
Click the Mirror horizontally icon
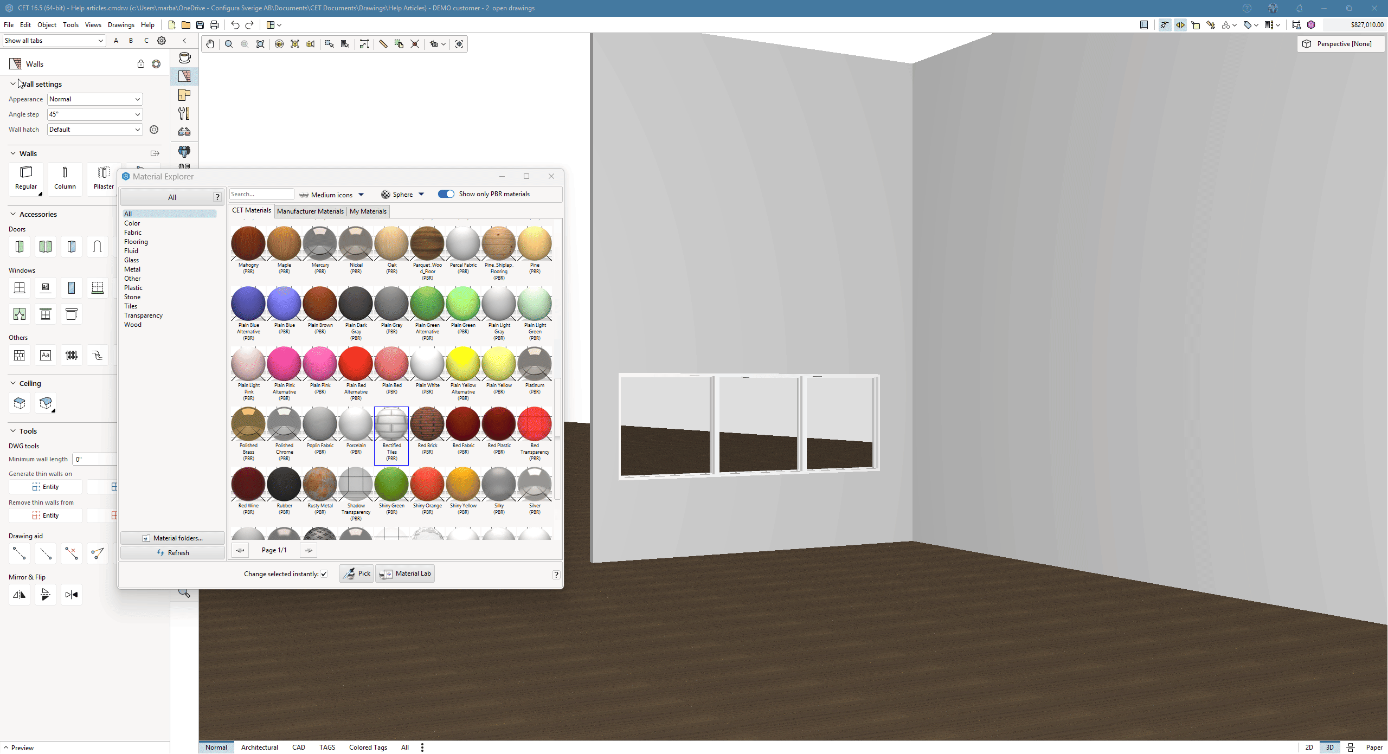20,595
